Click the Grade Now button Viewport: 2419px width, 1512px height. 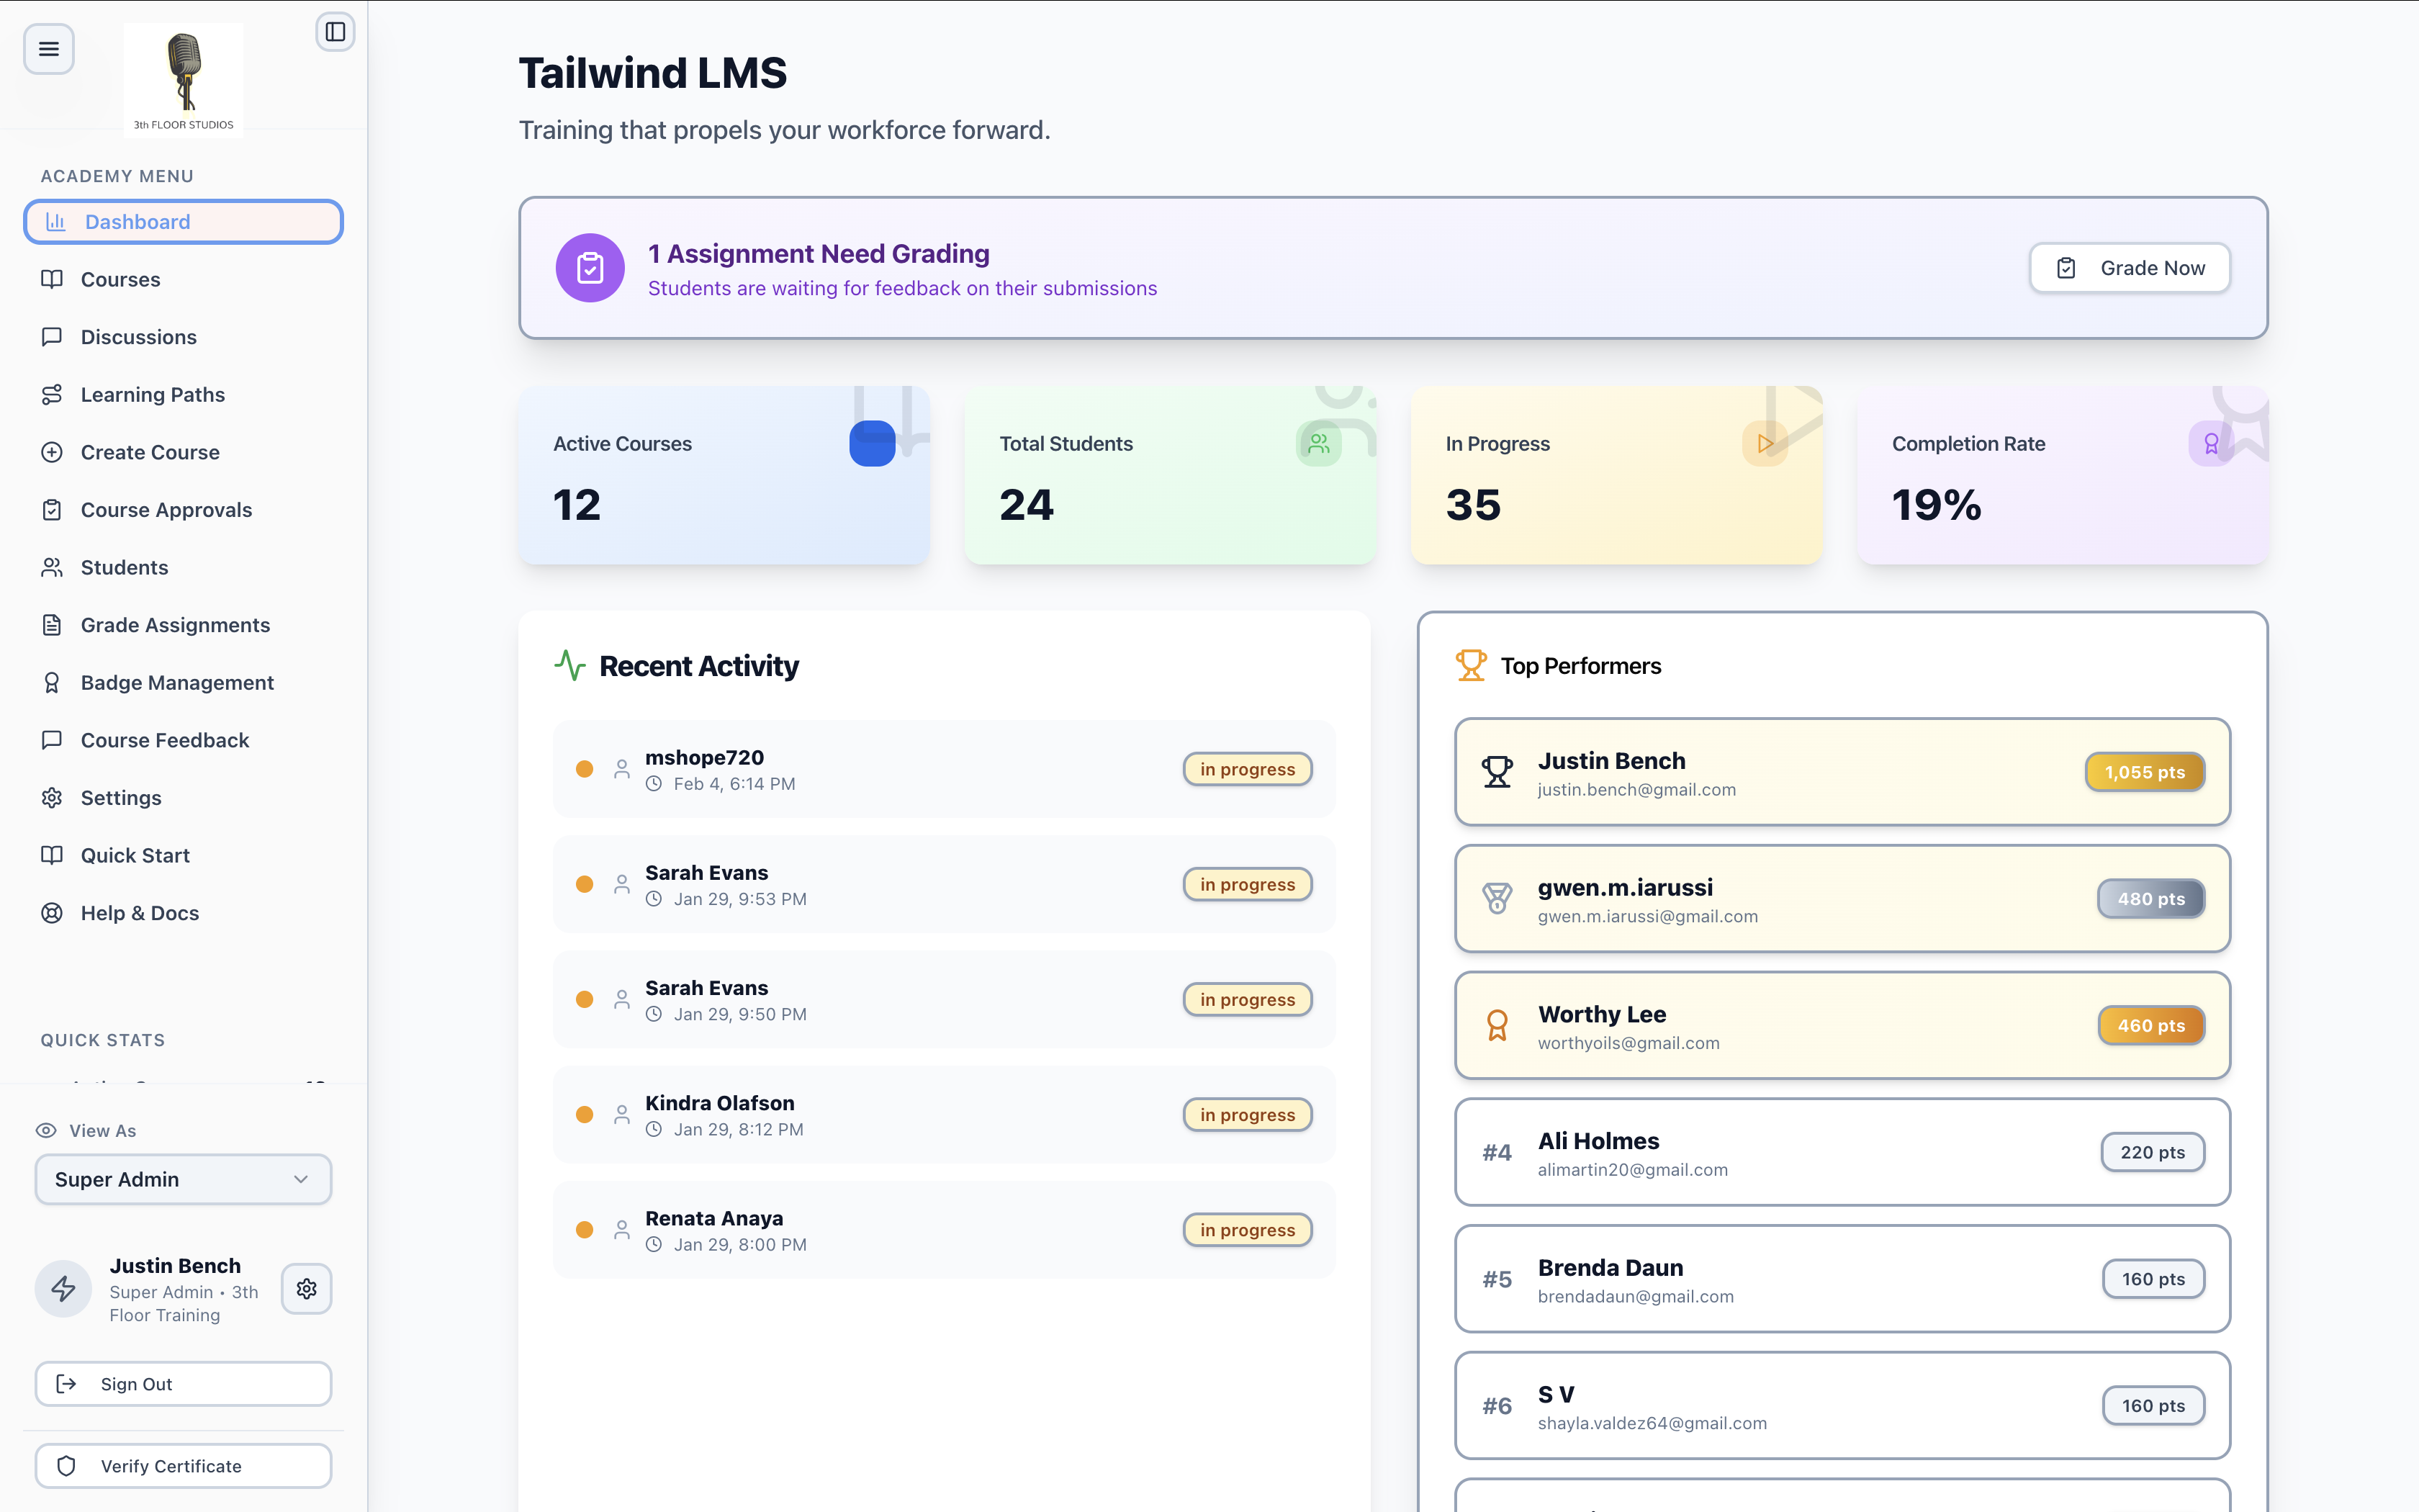pyautogui.click(x=2130, y=268)
